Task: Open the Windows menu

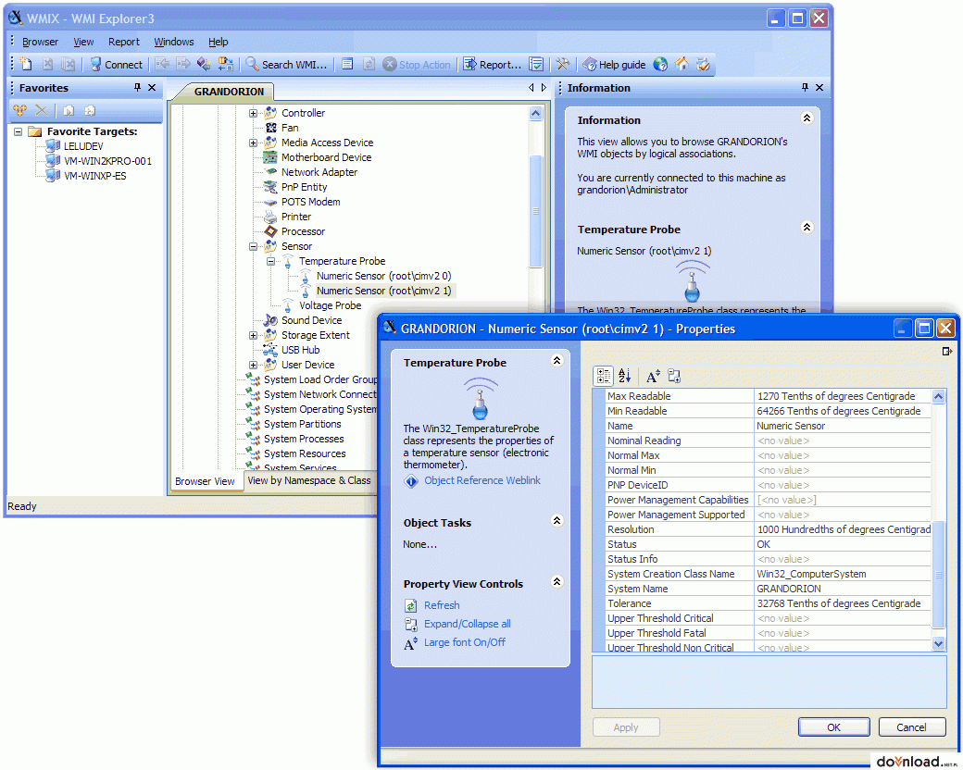Action: click(x=174, y=42)
